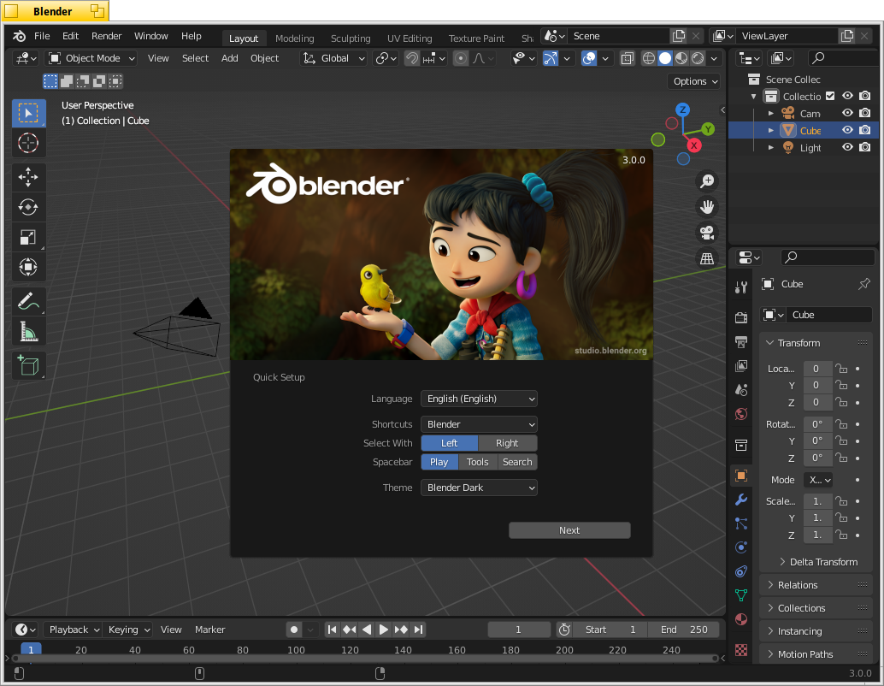Open the Playback popover

(73, 630)
